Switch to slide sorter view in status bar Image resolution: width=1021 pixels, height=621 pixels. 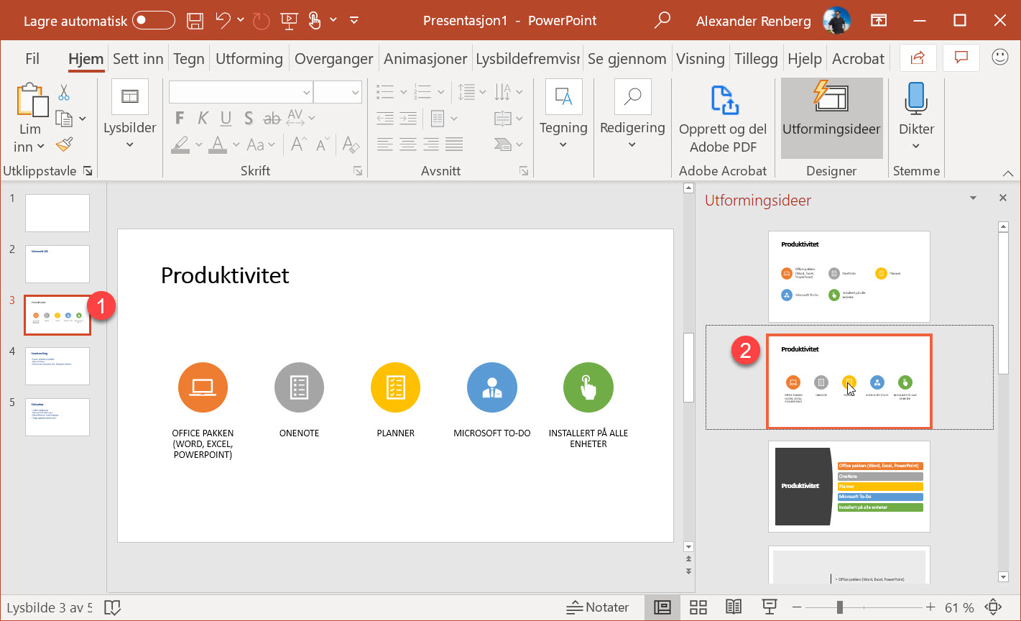[x=698, y=607]
